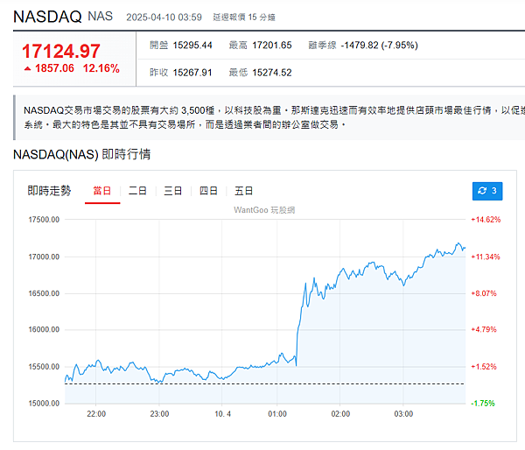Switch to the 二日 two-day tab
Viewport: 525px width, 450px height.
pos(137,191)
